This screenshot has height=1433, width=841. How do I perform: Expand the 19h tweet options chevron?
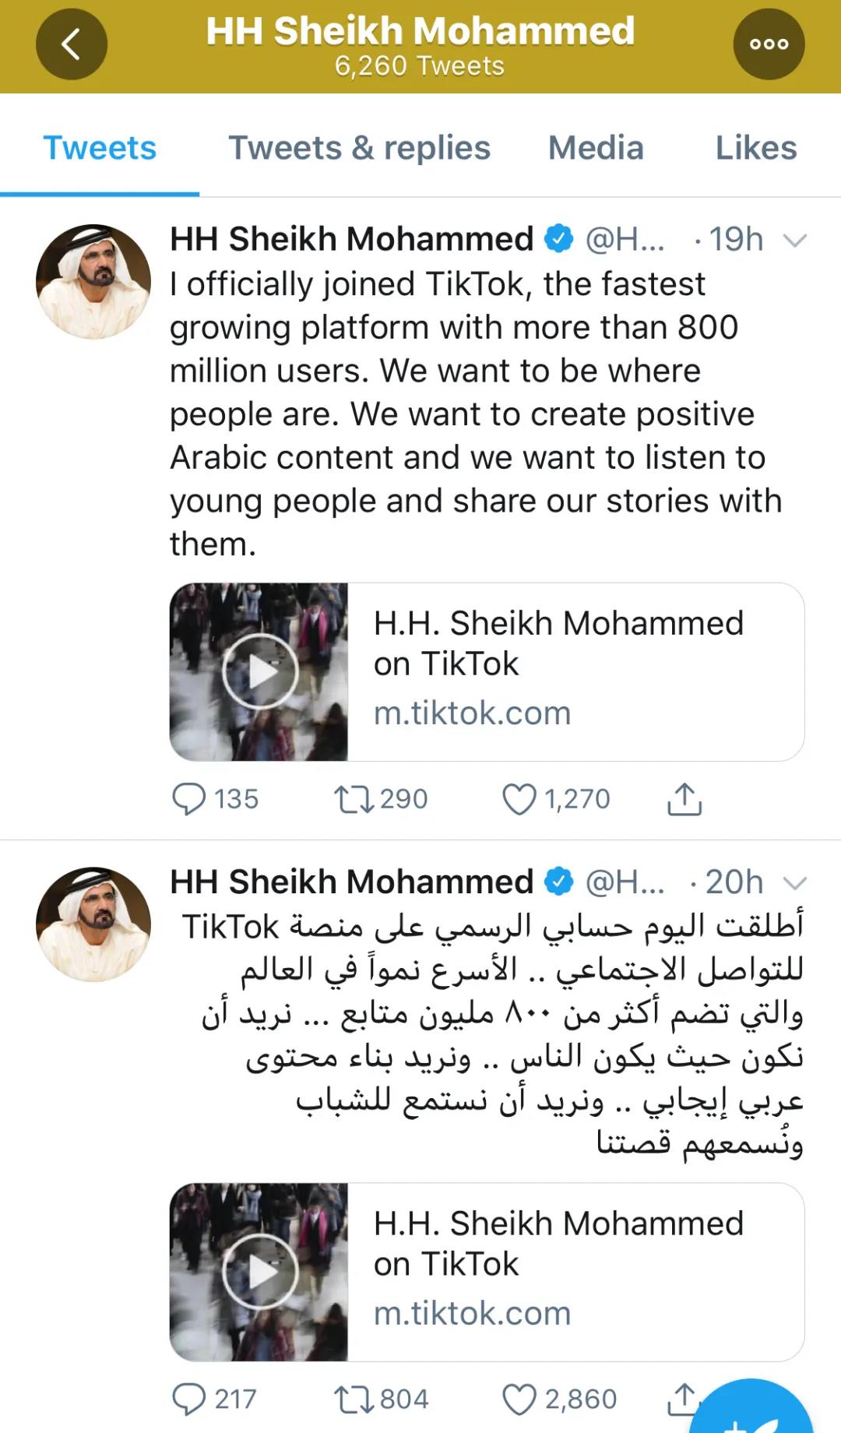(x=794, y=240)
